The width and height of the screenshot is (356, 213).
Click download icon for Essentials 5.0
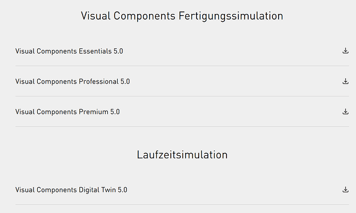pyautogui.click(x=345, y=51)
